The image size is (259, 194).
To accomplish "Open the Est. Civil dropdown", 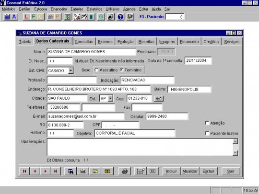I will (71, 70).
